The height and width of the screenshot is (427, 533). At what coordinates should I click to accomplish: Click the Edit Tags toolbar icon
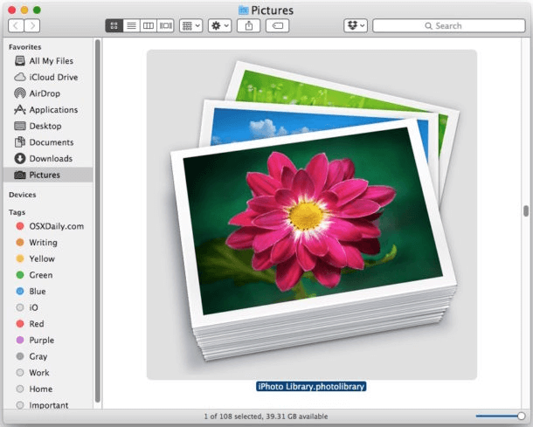click(276, 26)
